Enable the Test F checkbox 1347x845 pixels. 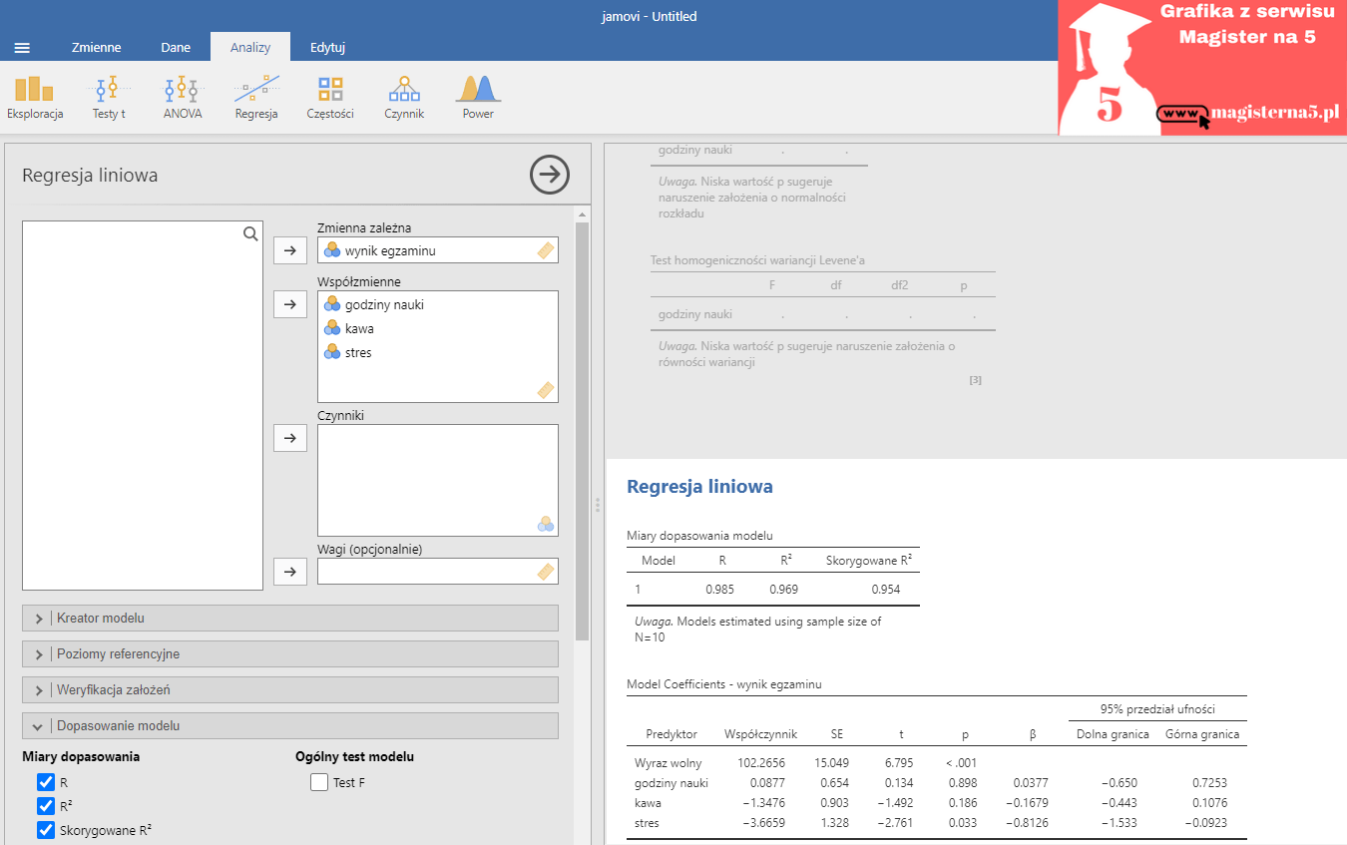pyautogui.click(x=319, y=782)
